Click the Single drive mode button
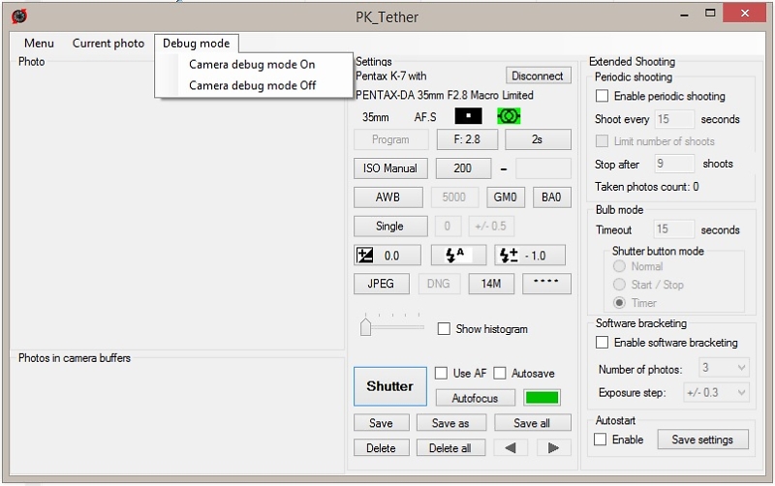 [390, 227]
